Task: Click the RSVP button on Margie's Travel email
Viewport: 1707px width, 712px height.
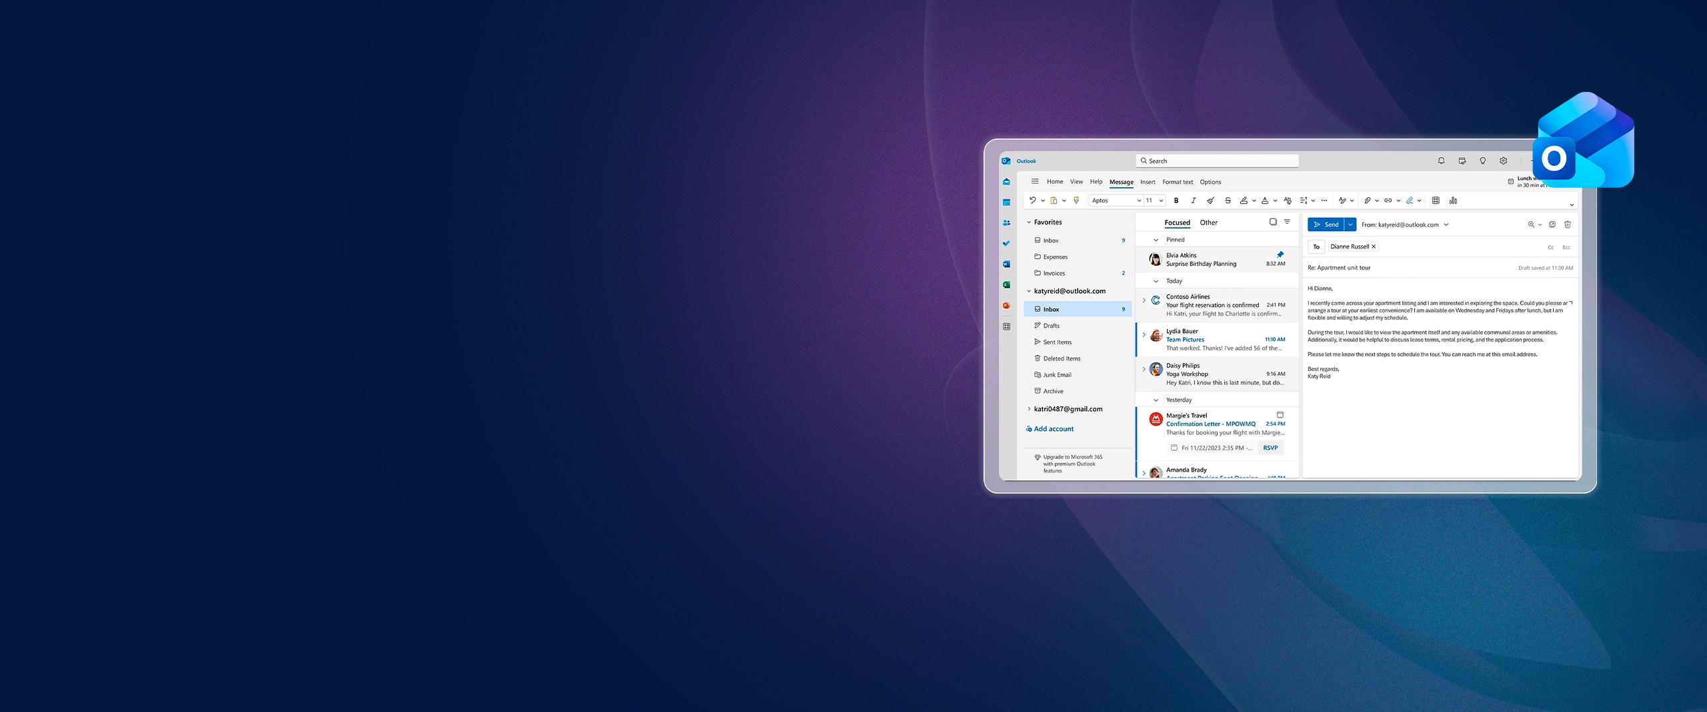Action: [x=1270, y=448]
